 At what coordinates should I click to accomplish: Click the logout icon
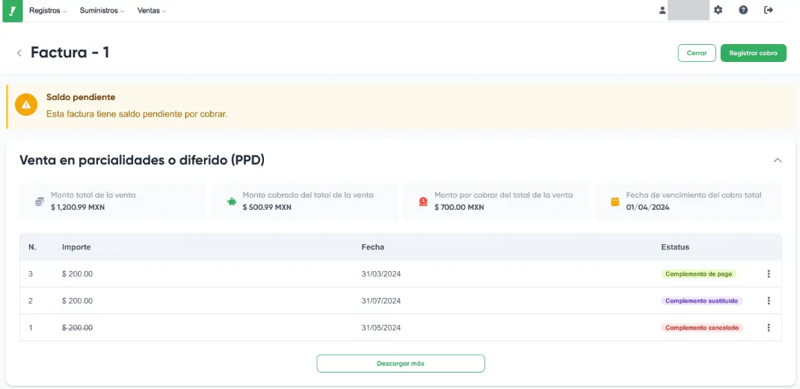point(769,10)
